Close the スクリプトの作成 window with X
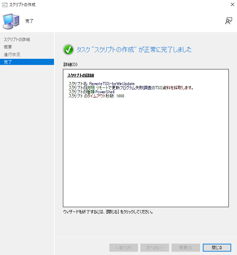The width and height of the screenshot is (237, 255). point(232,5)
